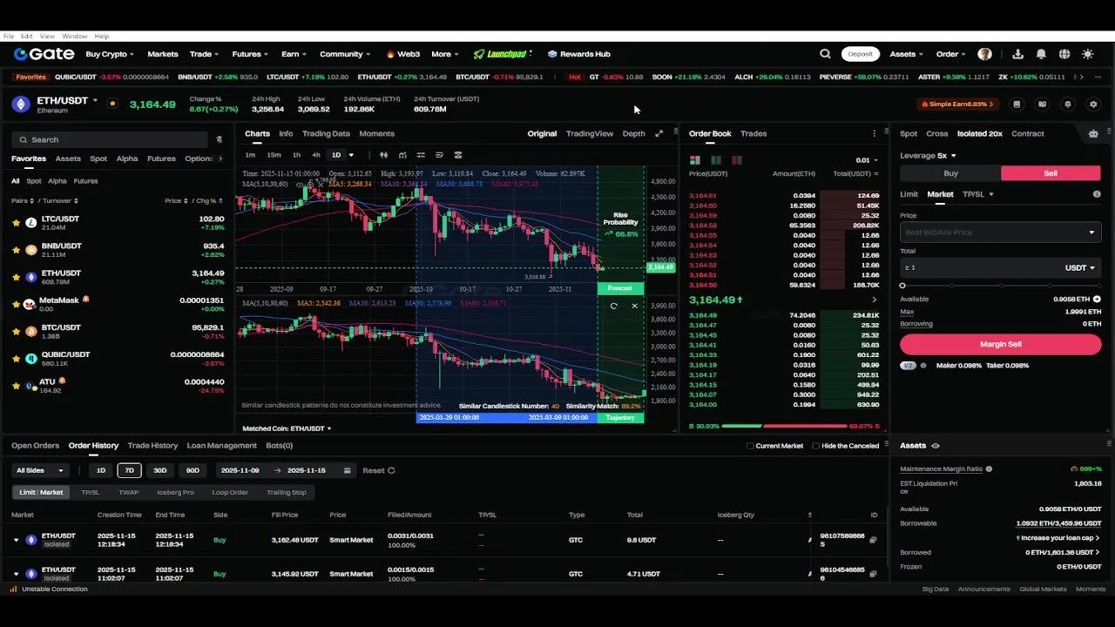Check the Current Market checkbox

750,446
